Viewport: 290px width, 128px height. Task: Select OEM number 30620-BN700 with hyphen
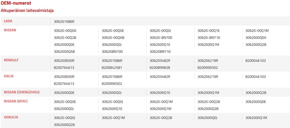(x=161, y=37)
